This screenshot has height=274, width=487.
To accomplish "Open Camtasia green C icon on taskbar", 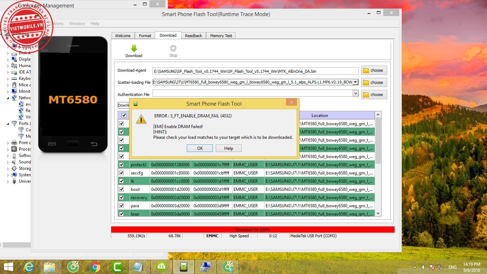I will coord(117,267).
